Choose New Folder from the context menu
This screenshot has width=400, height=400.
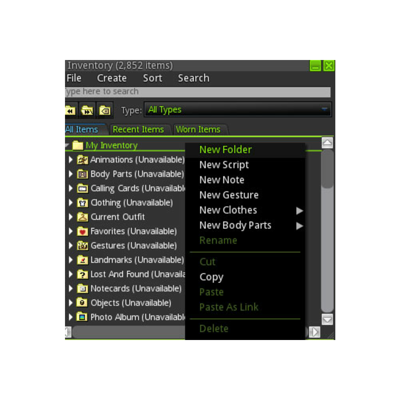(x=225, y=150)
